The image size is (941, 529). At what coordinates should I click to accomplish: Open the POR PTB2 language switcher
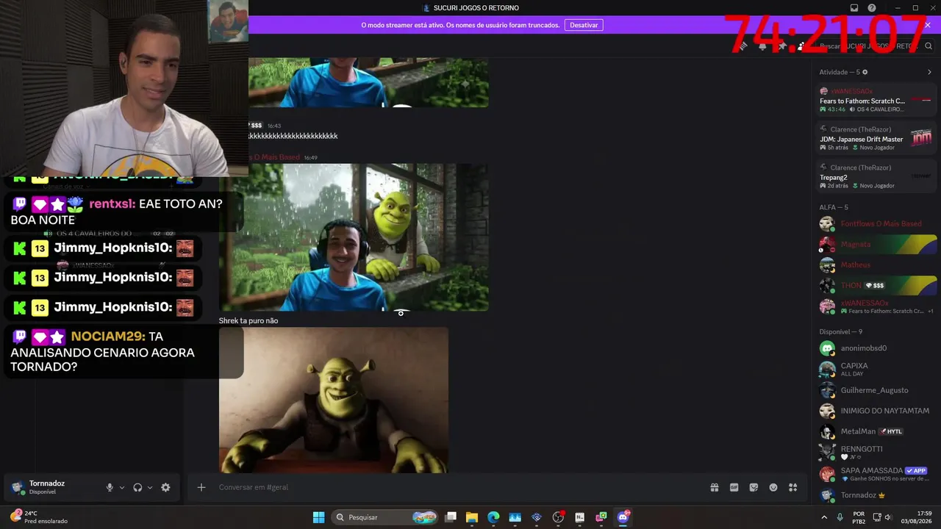[859, 517]
